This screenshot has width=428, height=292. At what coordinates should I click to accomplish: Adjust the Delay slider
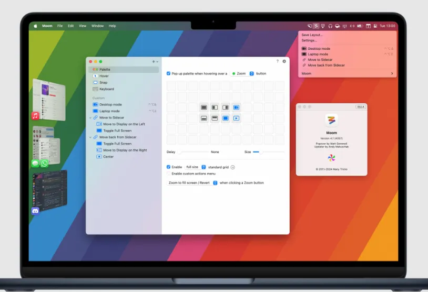point(194,152)
